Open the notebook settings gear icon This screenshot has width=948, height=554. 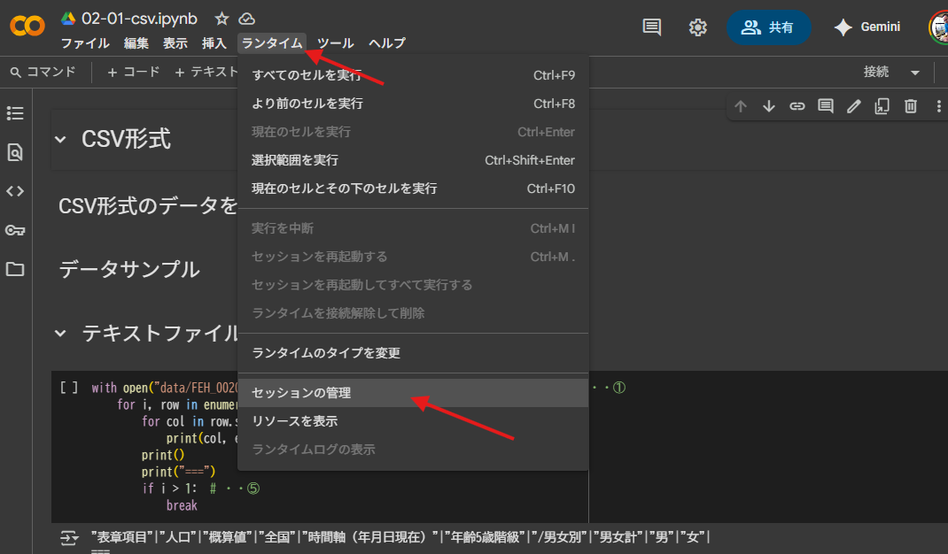click(x=698, y=27)
